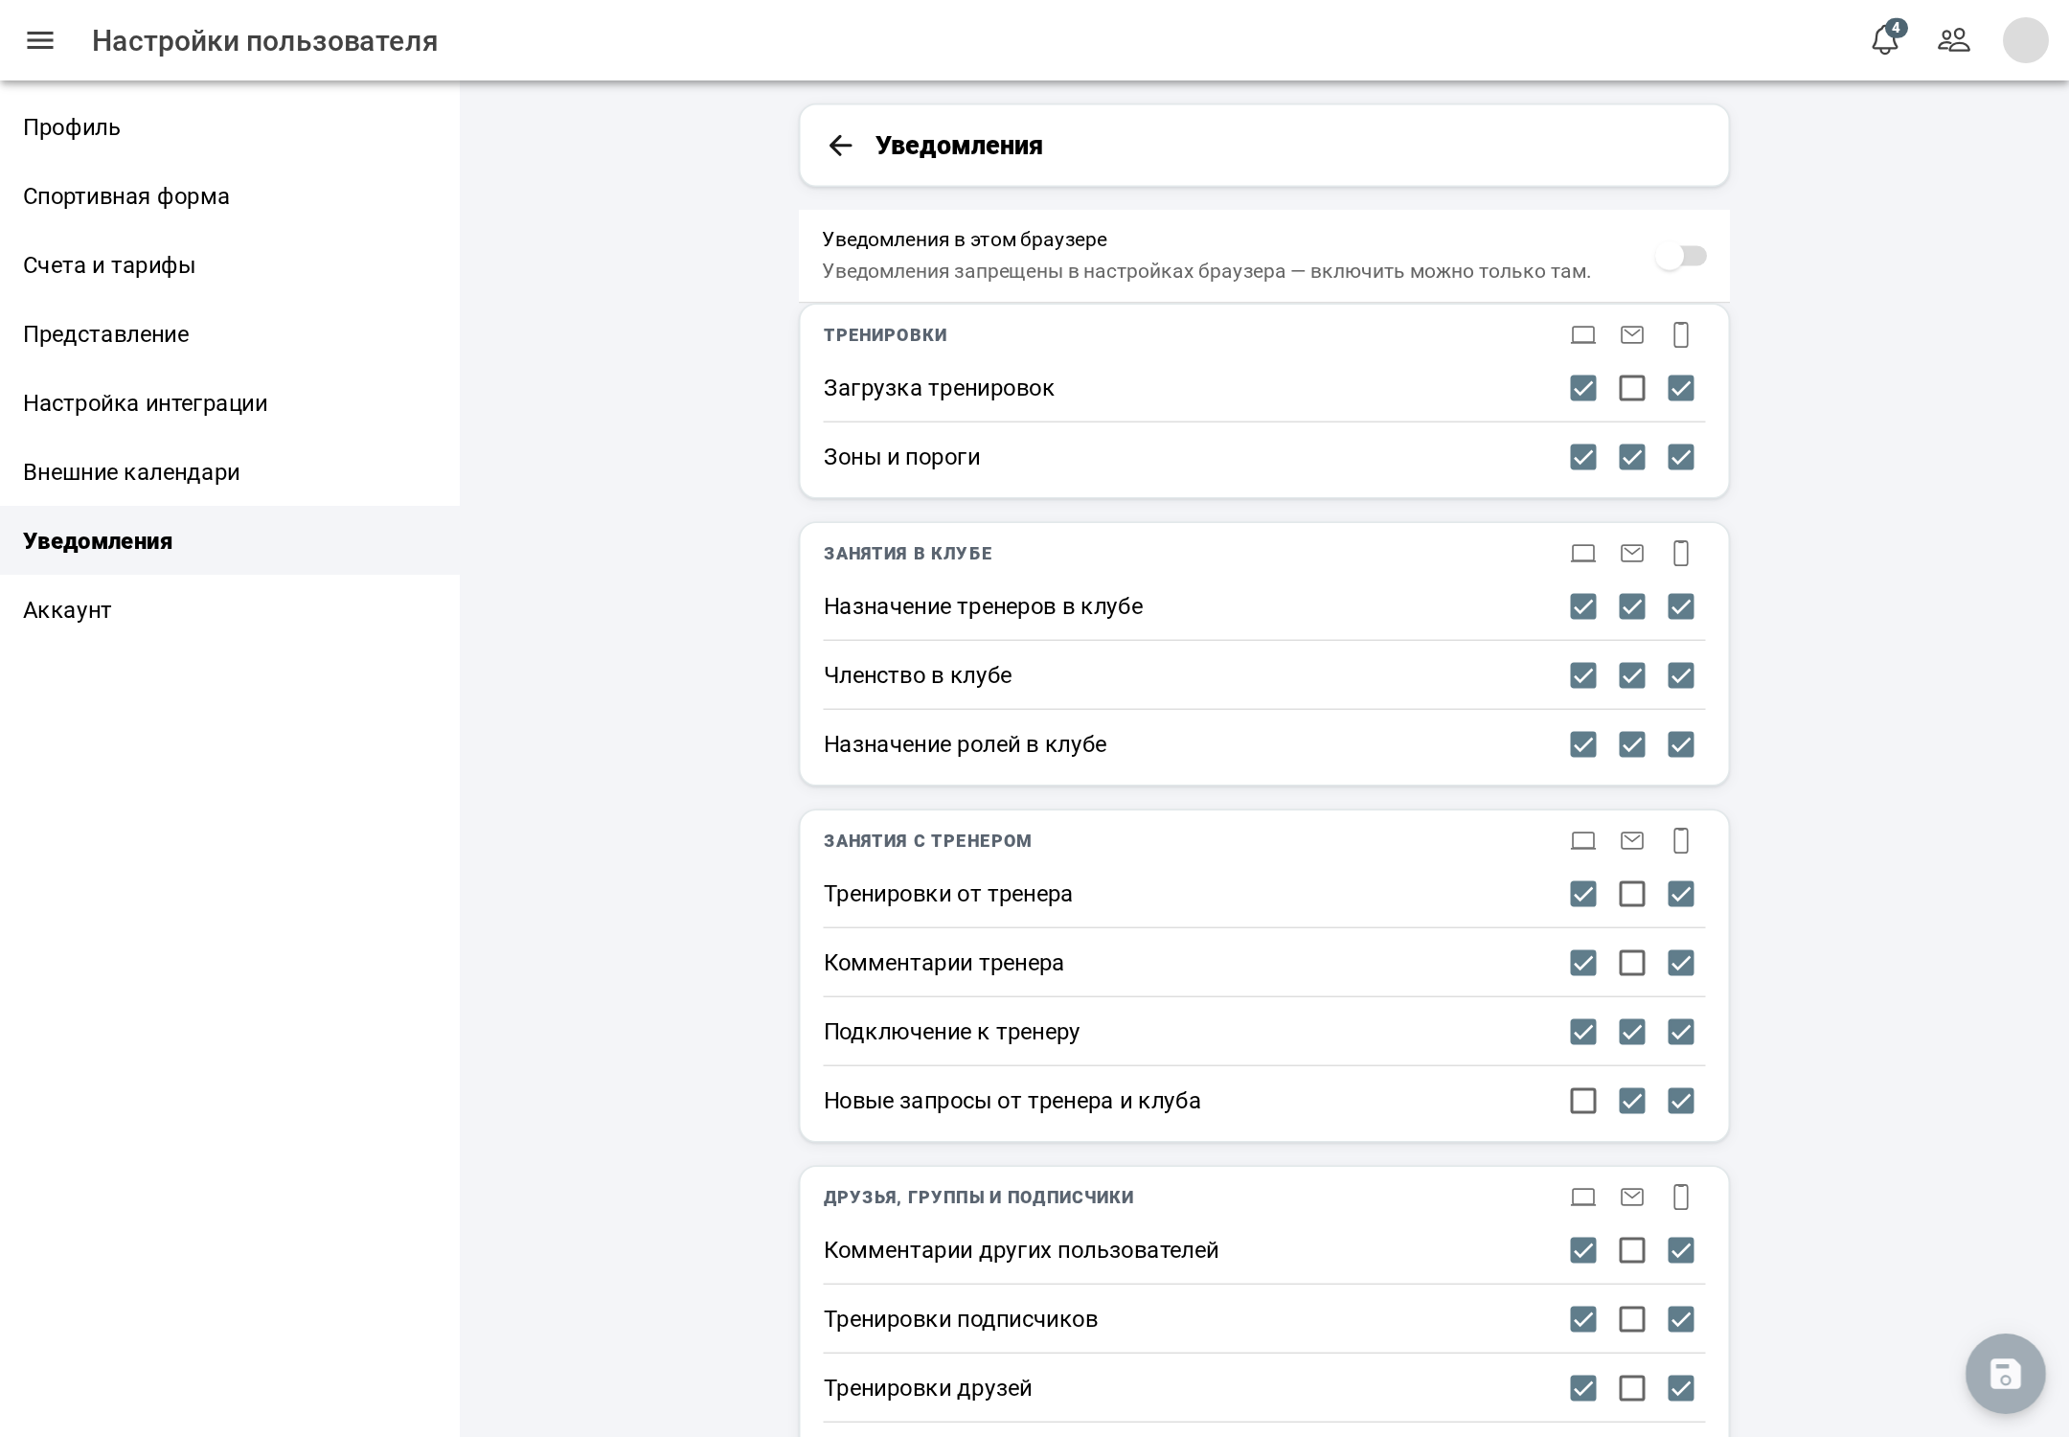The image size is (2069, 1437).
Task: Go back using the arrow beside Уведомления
Action: pyautogui.click(x=840, y=146)
